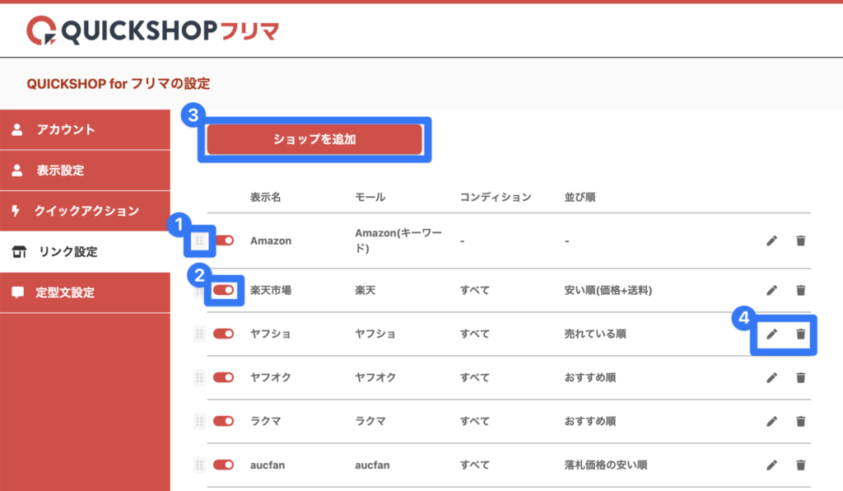Disable the Amazon shop toggle
The height and width of the screenshot is (491, 843).
(x=223, y=241)
